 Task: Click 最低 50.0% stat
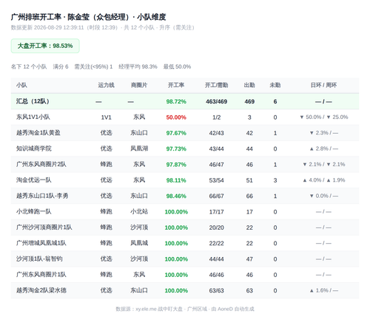(x=177, y=66)
